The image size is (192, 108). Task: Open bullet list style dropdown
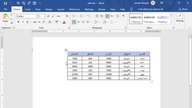coord(77,16)
